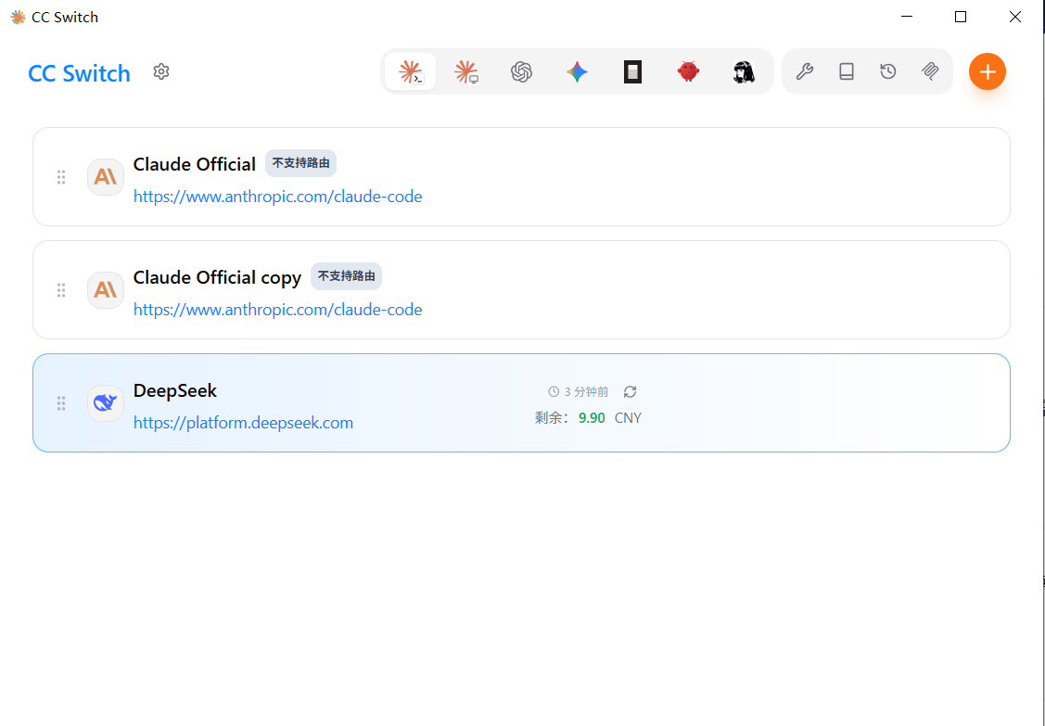
Task: Select the Claude Code terminal tab
Action: click(x=411, y=71)
